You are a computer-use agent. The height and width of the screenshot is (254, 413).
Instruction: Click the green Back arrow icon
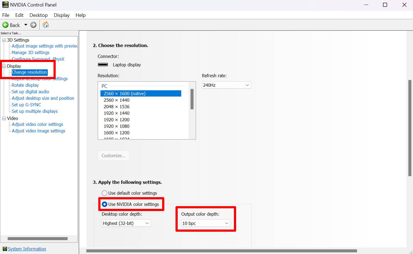pyautogui.click(x=5, y=25)
